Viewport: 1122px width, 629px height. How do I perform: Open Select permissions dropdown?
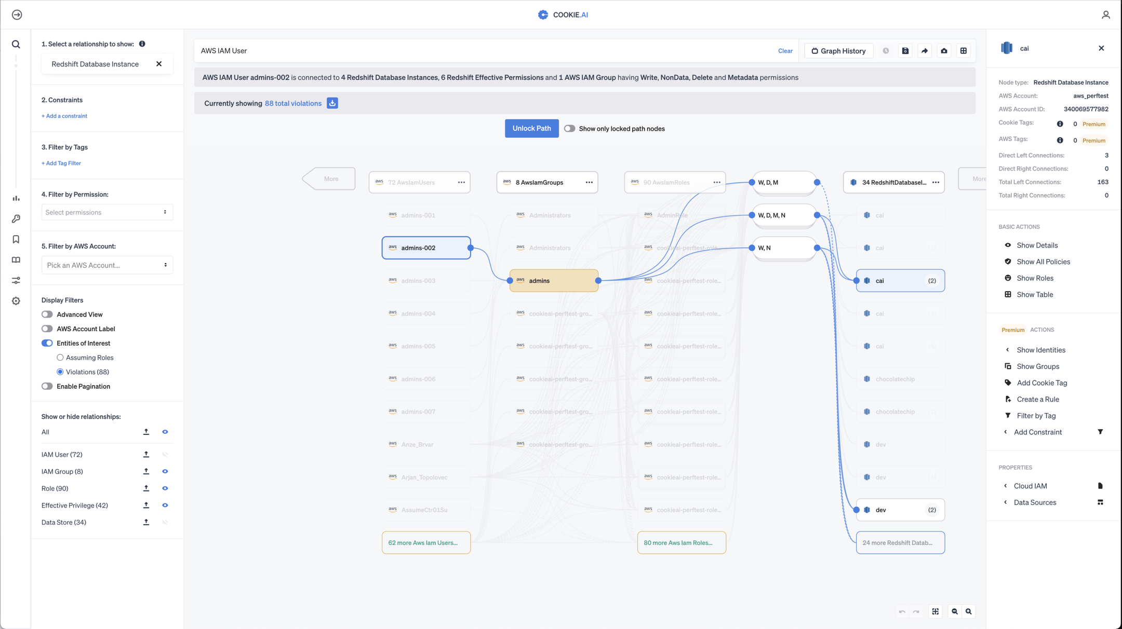[107, 212]
